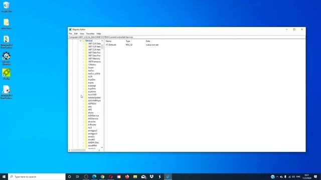Select the (Default) value entry
The height and width of the screenshot is (180, 321).
coord(112,44)
